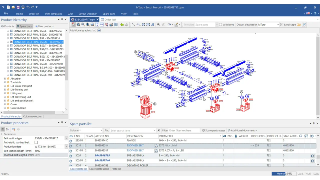Open the Spare parts menu
320x180 pixels.
pos(109,14)
